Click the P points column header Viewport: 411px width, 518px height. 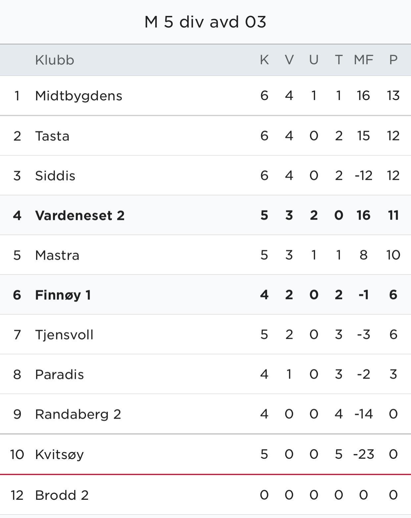pos(393,60)
